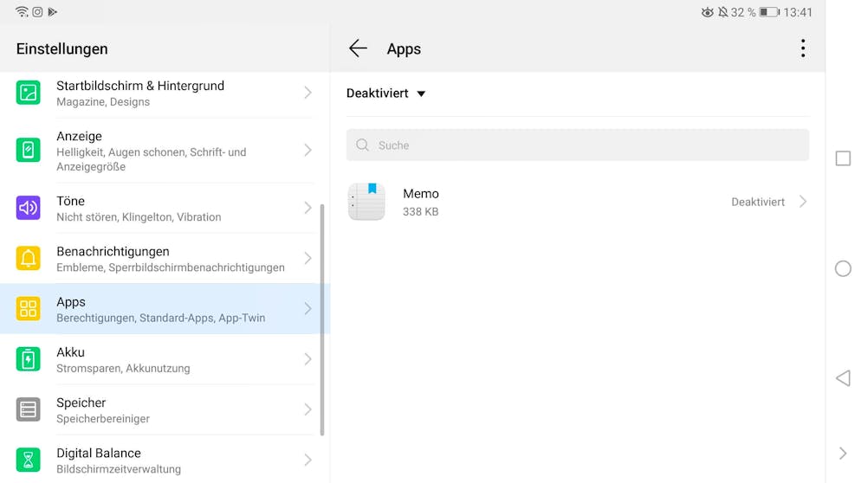Open the Akku settings entry

click(165, 359)
